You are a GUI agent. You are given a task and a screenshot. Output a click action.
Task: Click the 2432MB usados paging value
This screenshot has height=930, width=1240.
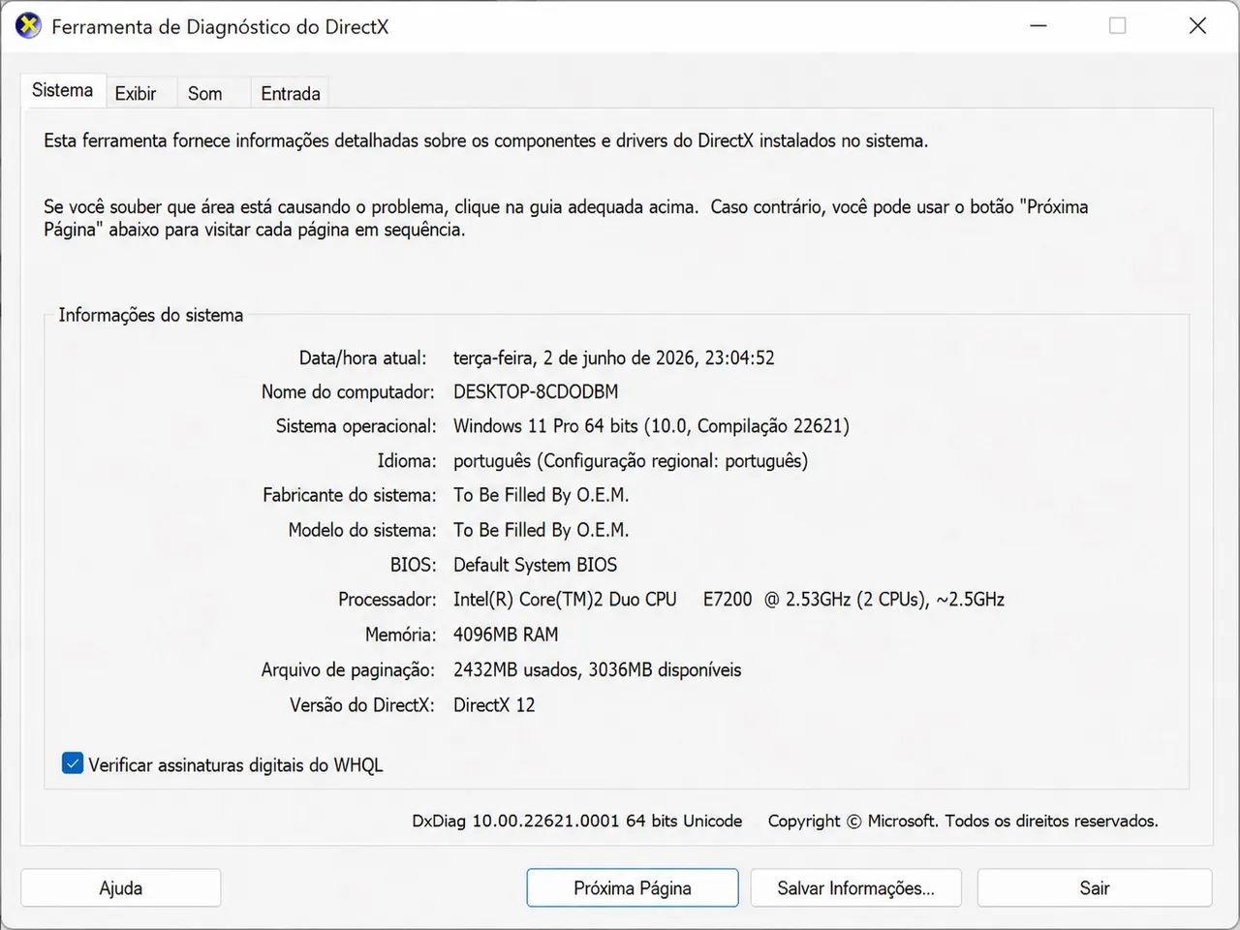597,669
